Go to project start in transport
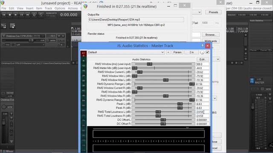The height and width of the screenshot is (153, 273). [x=4, y=15]
